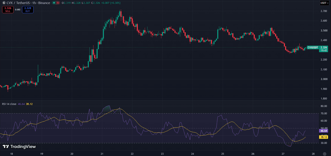Image resolution: width=331 pixels, height=156 pixels.
Task: Click the 2.500 price scale label
Action: 324,31
